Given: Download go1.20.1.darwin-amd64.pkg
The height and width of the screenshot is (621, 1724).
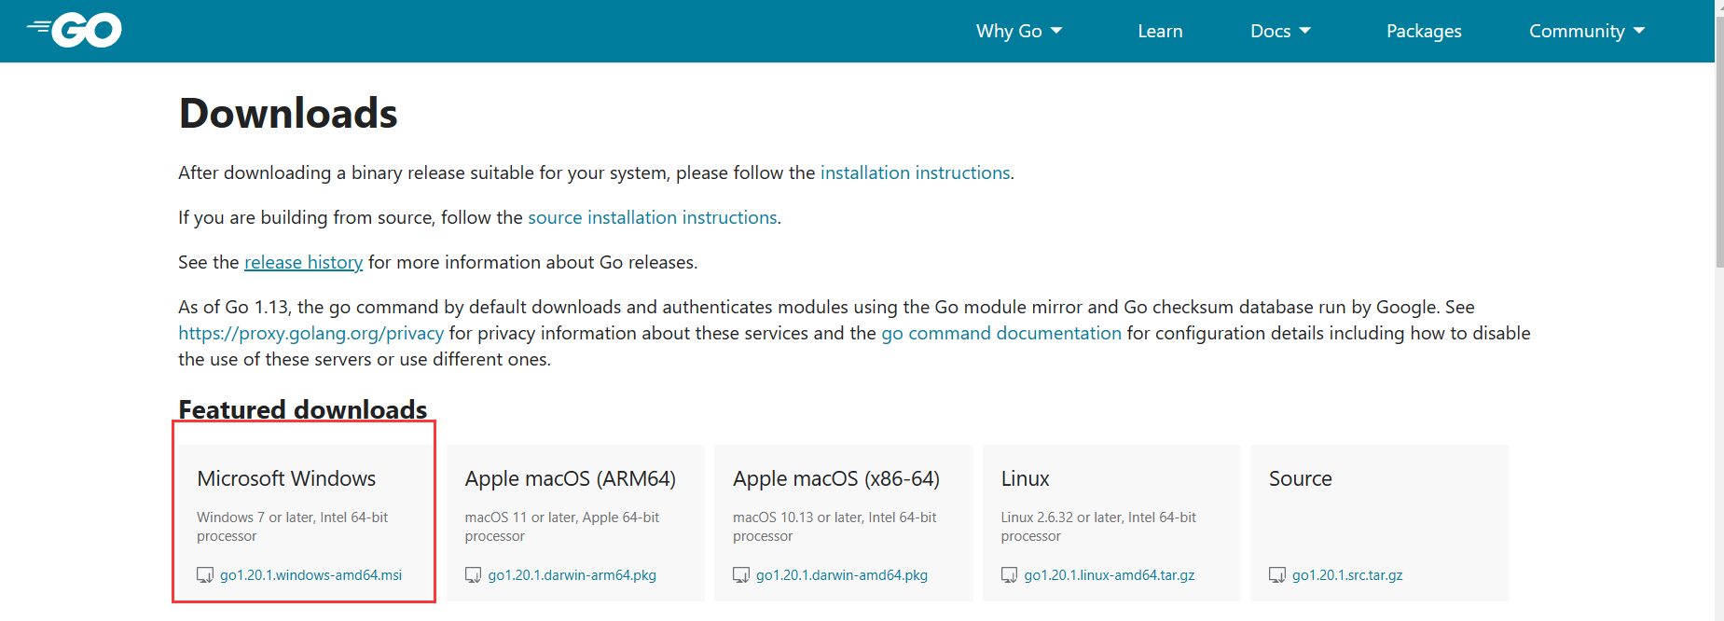Looking at the screenshot, I should [x=841, y=575].
